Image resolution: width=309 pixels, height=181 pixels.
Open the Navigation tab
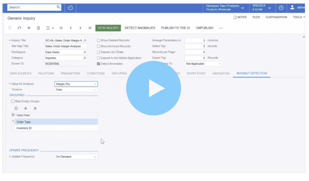221,73
